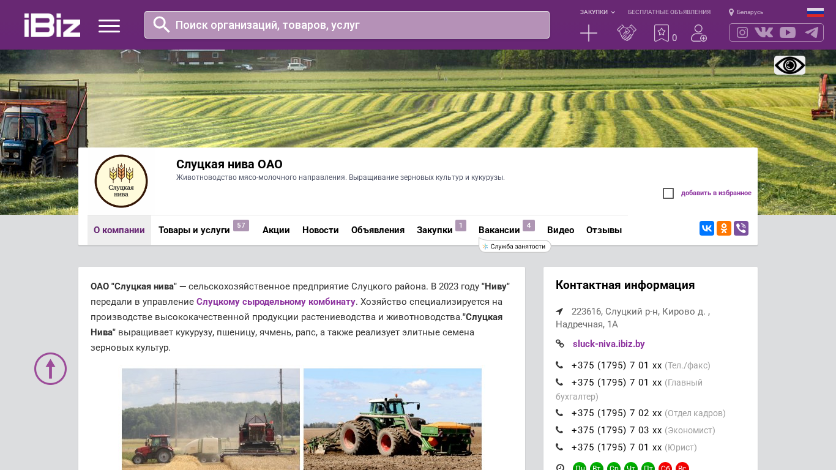Toggle the accessibility eye view
Viewport: 836px width, 470px height.
[x=789, y=65]
